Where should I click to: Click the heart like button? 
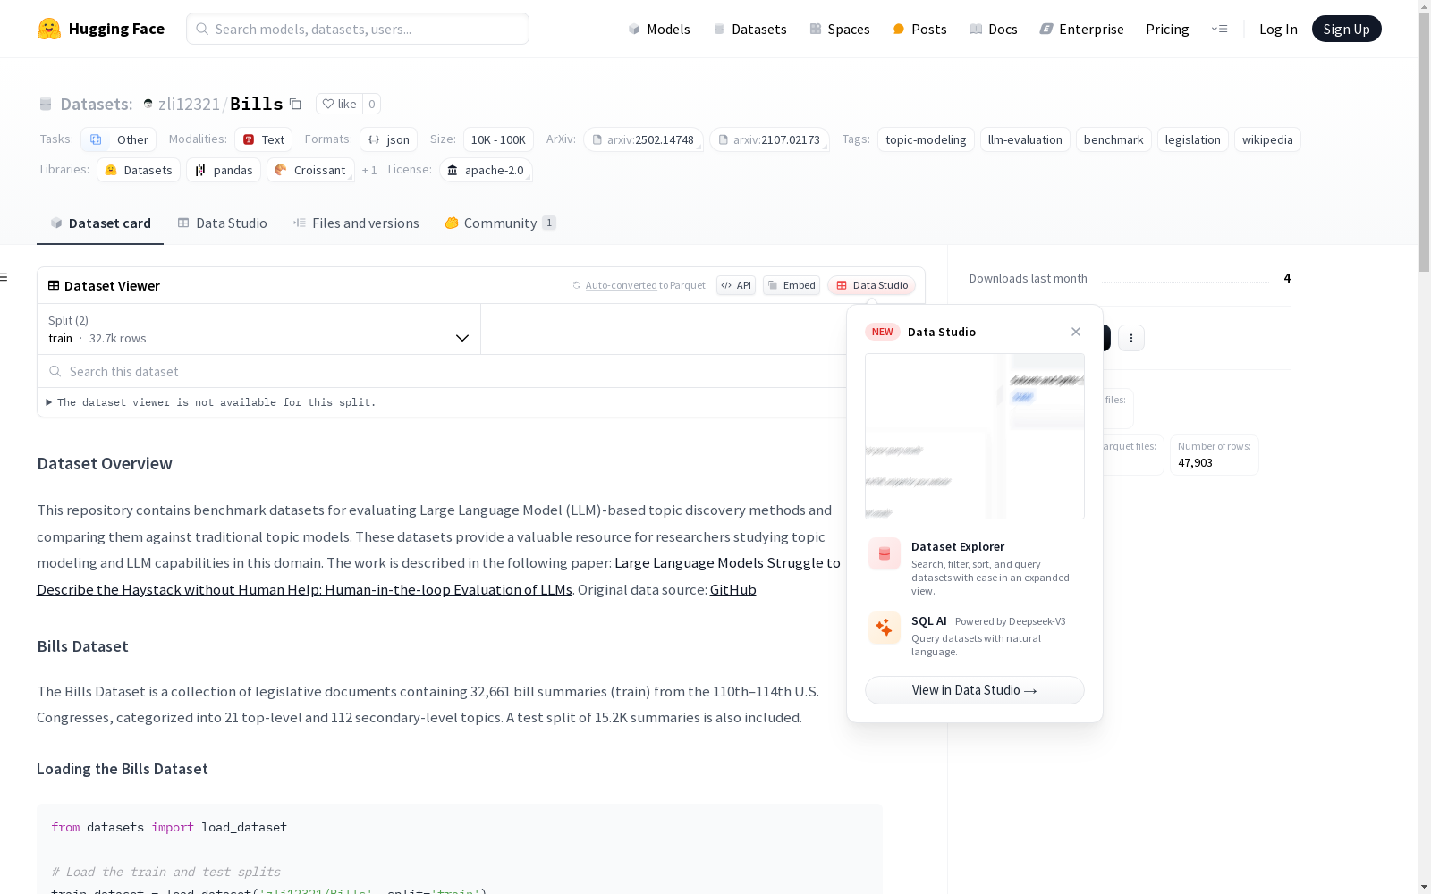(x=339, y=104)
